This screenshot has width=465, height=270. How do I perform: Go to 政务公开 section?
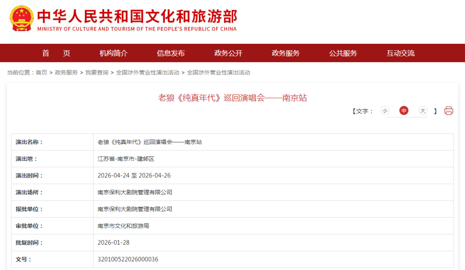tap(228, 53)
